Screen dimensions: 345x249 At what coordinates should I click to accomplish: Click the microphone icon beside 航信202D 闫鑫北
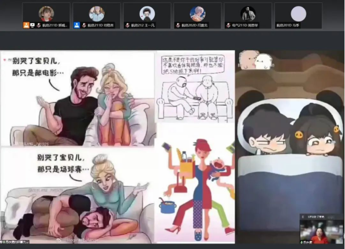[x=178, y=24]
